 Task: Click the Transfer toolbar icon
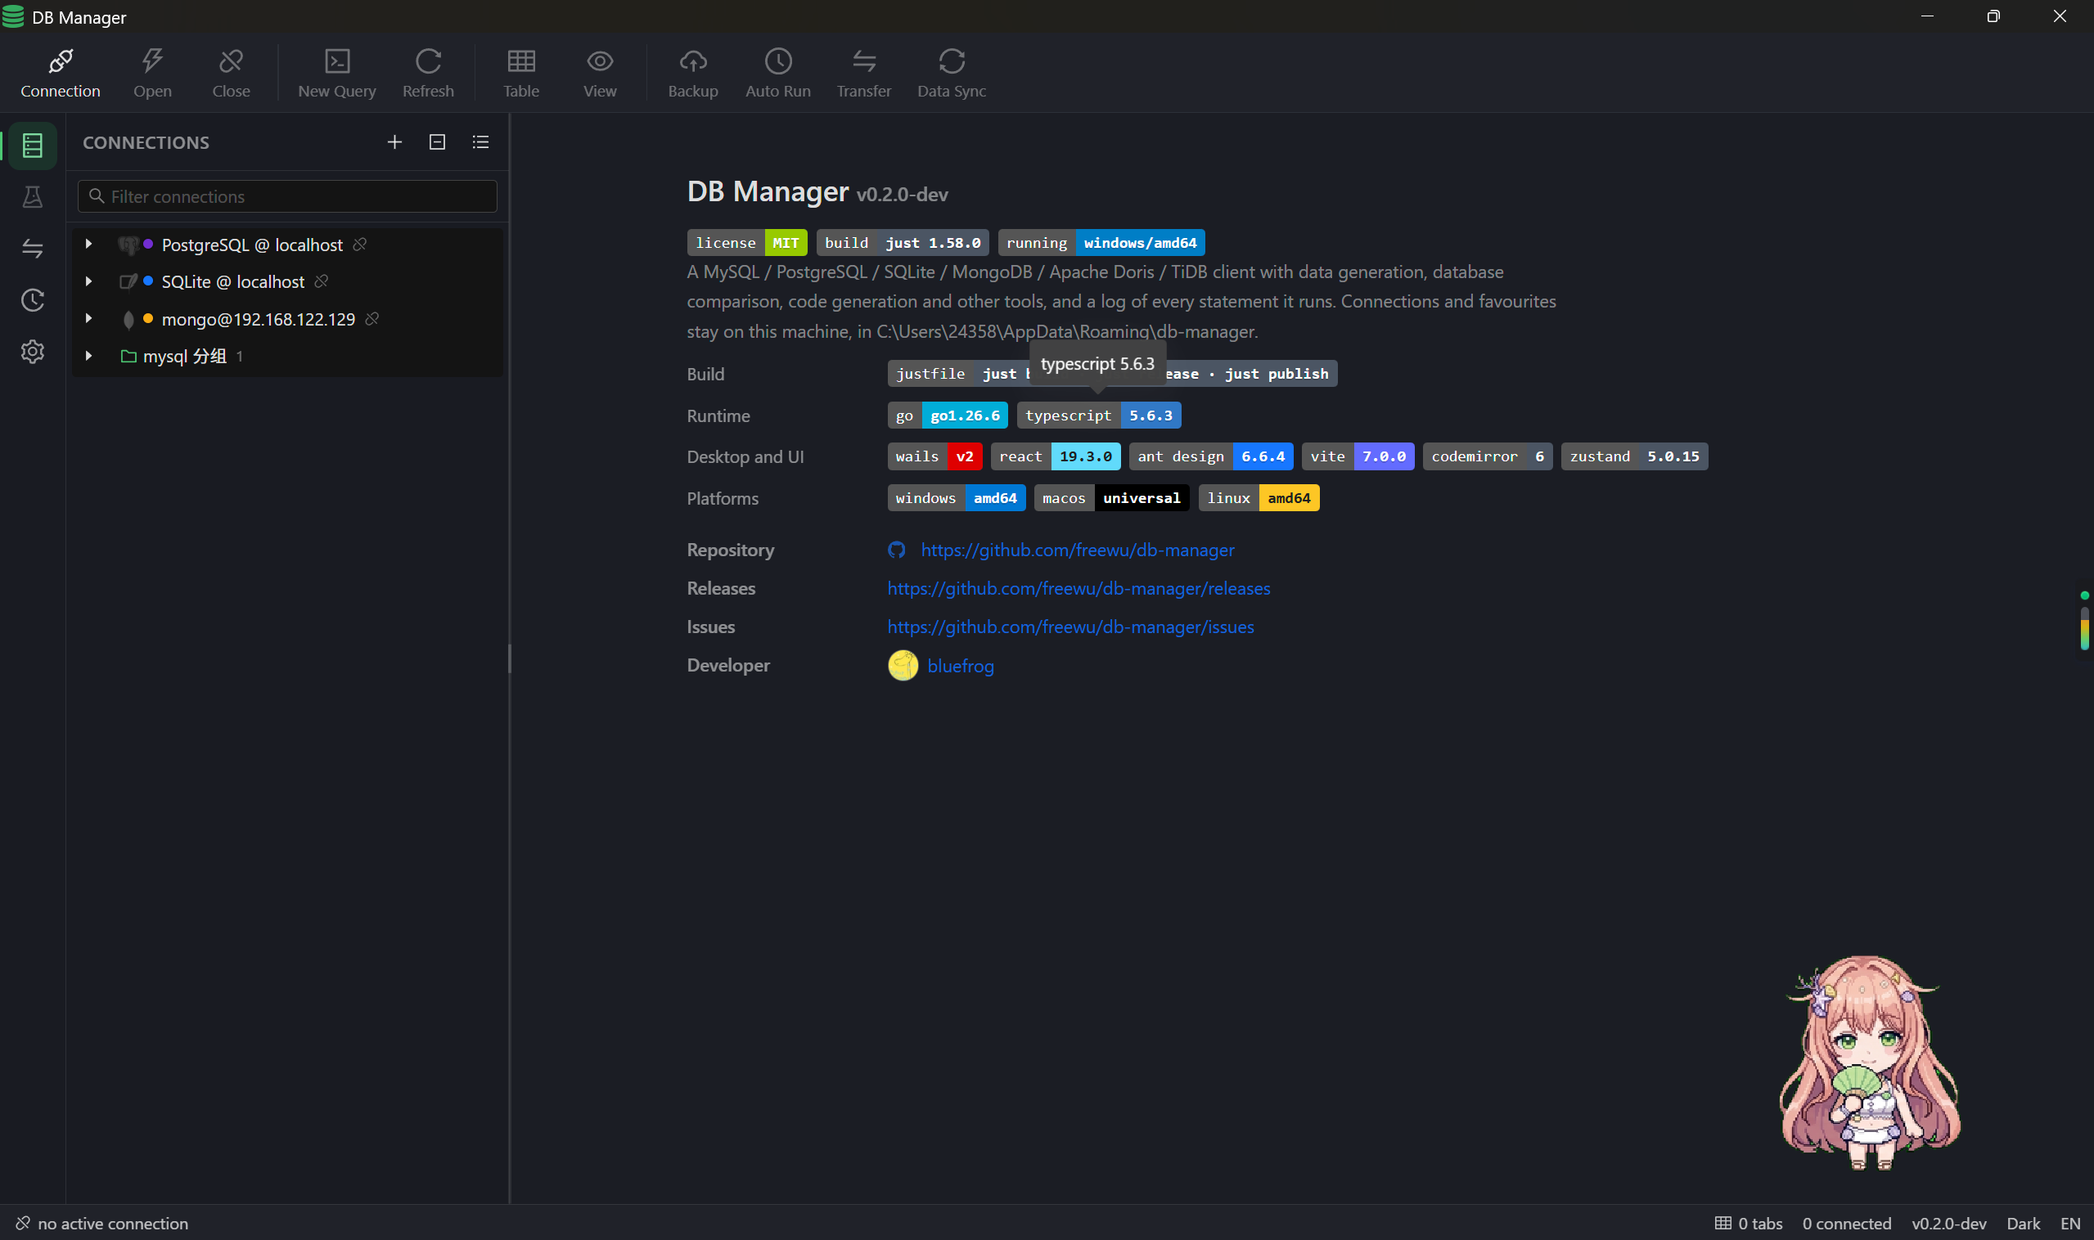coord(863,73)
